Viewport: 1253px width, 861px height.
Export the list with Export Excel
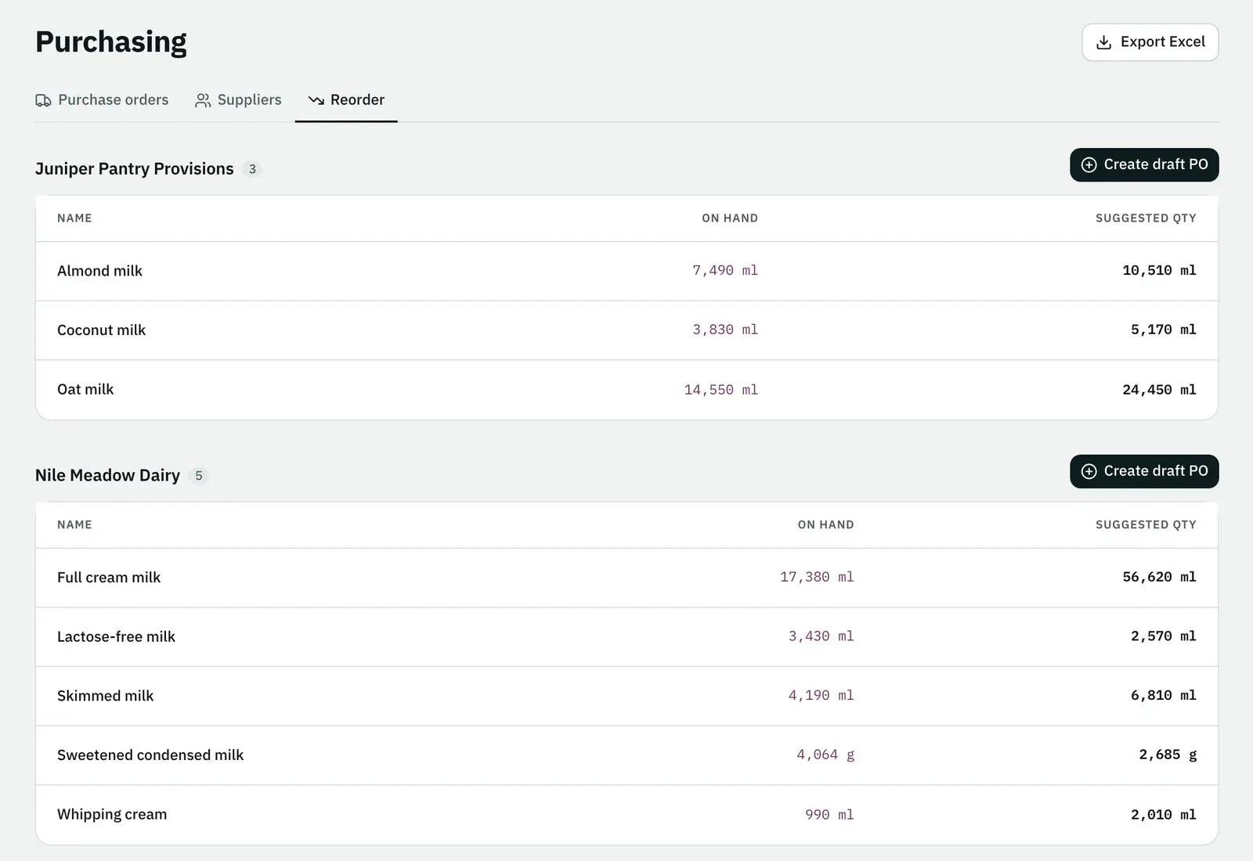pyautogui.click(x=1150, y=42)
